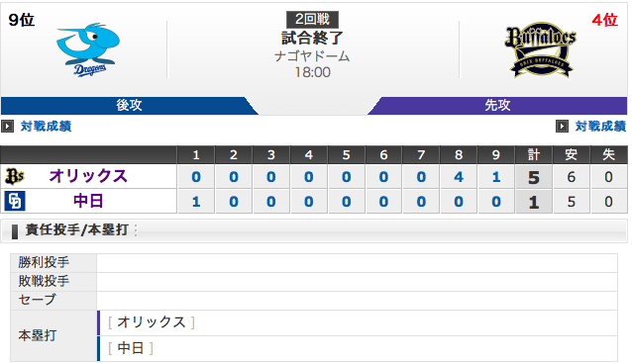Screen dimensions: 632x363
Task: Click the 後攻 blue banner
Action: pos(129,106)
